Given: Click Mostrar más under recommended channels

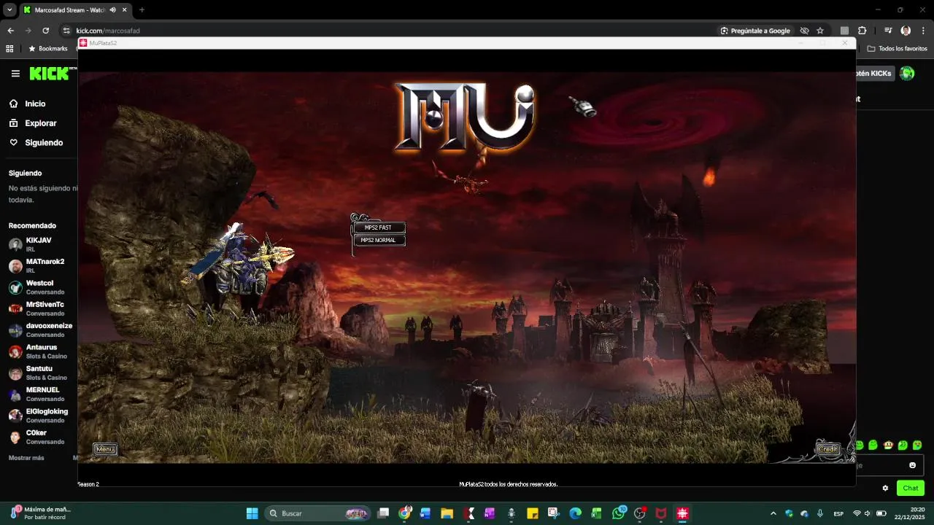Looking at the screenshot, I should (x=26, y=458).
